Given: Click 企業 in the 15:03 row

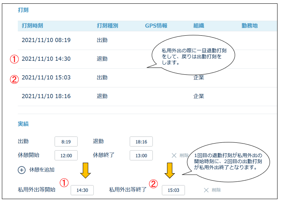Looking at the screenshot, I should 198,78.
